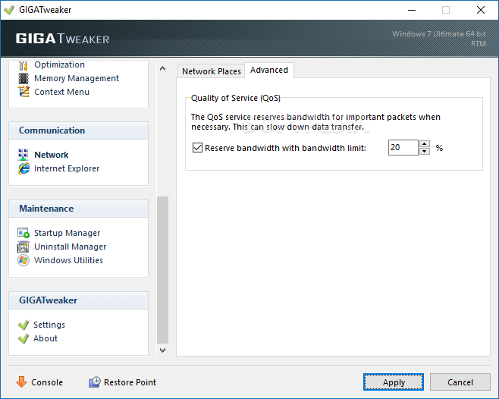Click the About green checkmark icon
The width and height of the screenshot is (499, 399).
click(x=24, y=338)
